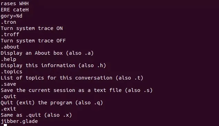Click the .help command line

pyautogui.click(x=9, y=59)
